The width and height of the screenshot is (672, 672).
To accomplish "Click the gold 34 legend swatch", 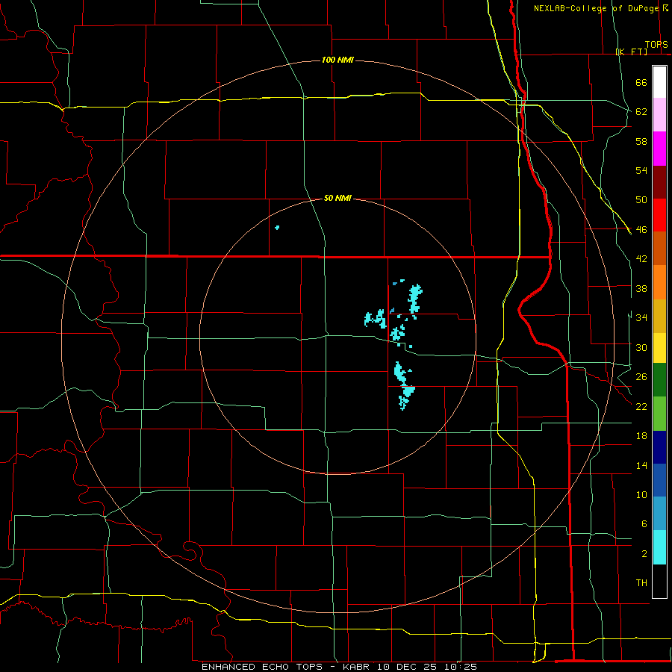I will [659, 316].
